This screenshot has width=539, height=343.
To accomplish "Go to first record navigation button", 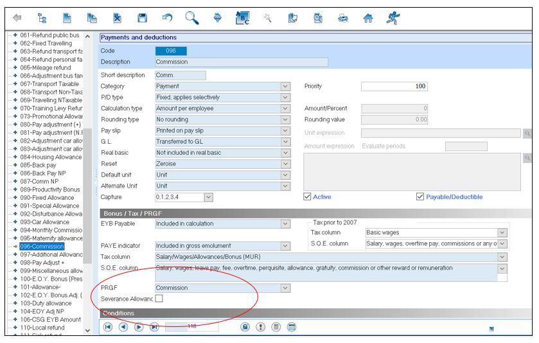I will 108,327.
